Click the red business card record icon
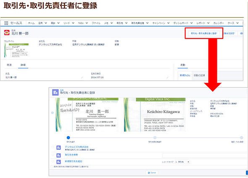248x178 pixels. (x=7, y=33)
